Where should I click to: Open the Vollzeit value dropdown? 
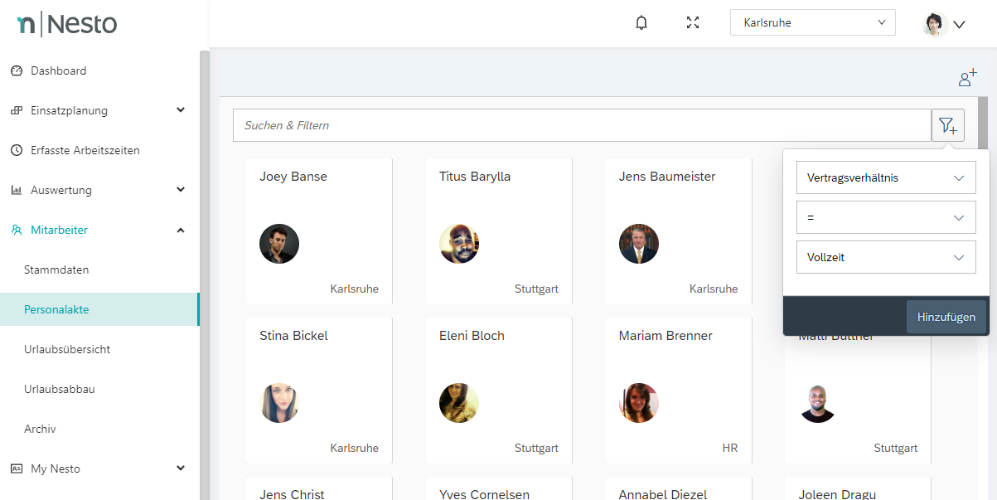click(x=885, y=257)
